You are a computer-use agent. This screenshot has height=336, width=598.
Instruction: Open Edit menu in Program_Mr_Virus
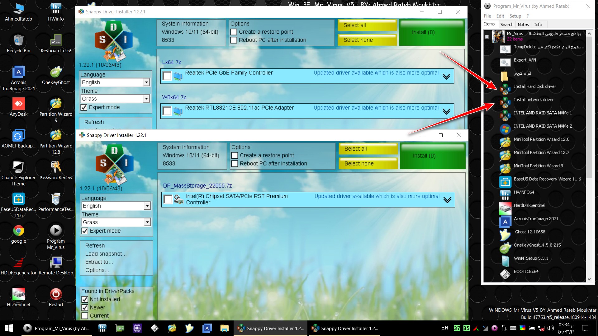(x=500, y=16)
